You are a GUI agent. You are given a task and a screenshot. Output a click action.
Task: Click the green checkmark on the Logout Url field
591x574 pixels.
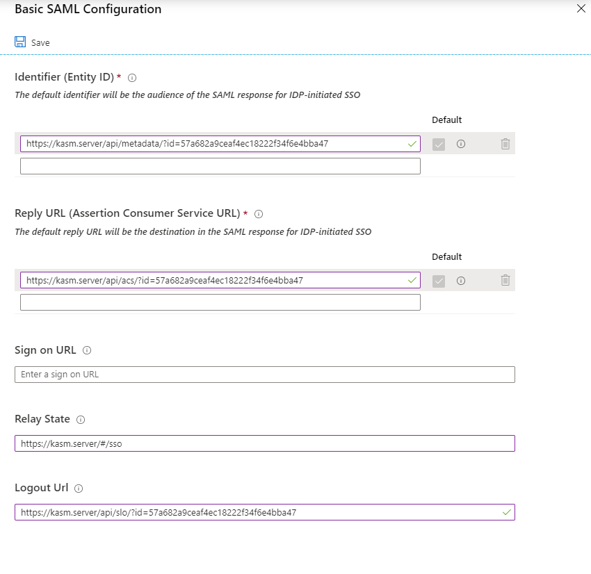coord(506,511)
